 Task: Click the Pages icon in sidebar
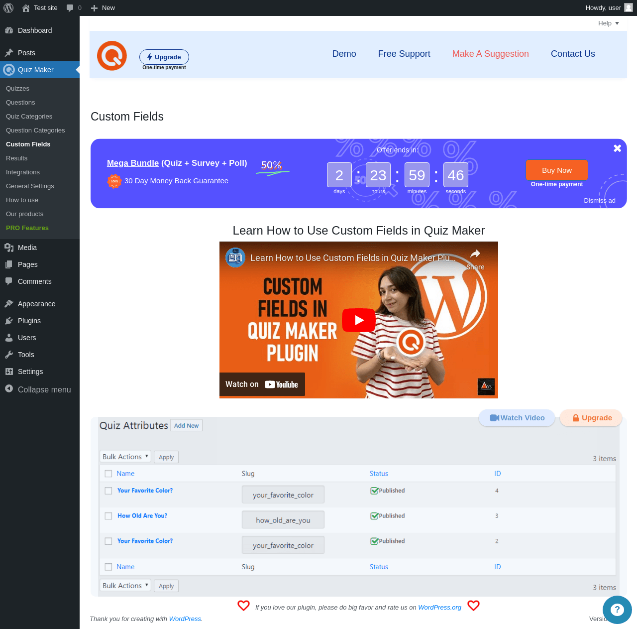pyautogui.click(x=9, y=264)
